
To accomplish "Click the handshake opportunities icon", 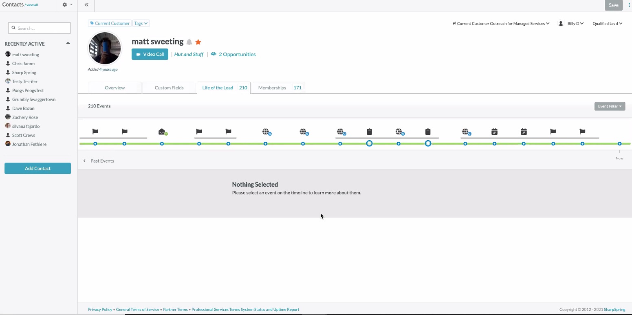I will 214,54.
